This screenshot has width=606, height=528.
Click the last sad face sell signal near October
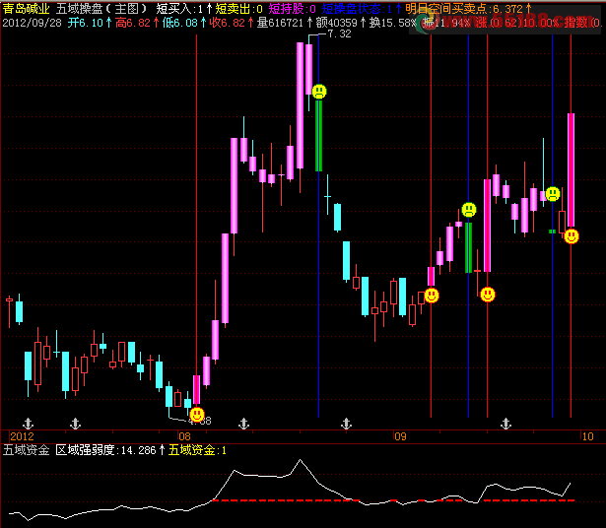[x=553, y=193]
